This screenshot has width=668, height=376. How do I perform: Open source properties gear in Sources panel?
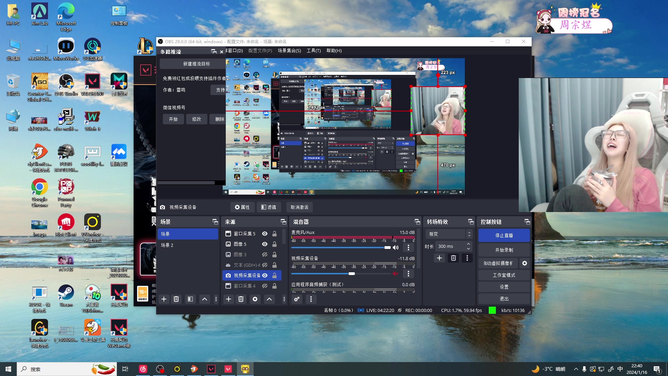255,299
